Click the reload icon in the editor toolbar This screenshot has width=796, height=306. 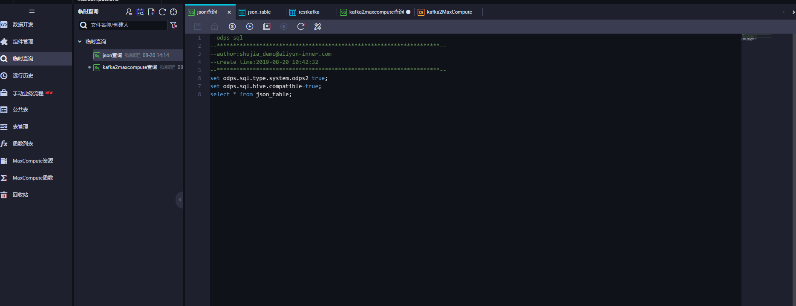click(x=301, y=26)
